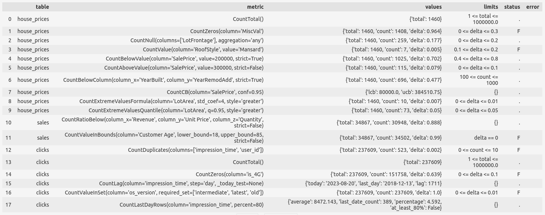545x215 pixels.
Task: Click the 'values' column header
Action: click(x=433, y=7)
